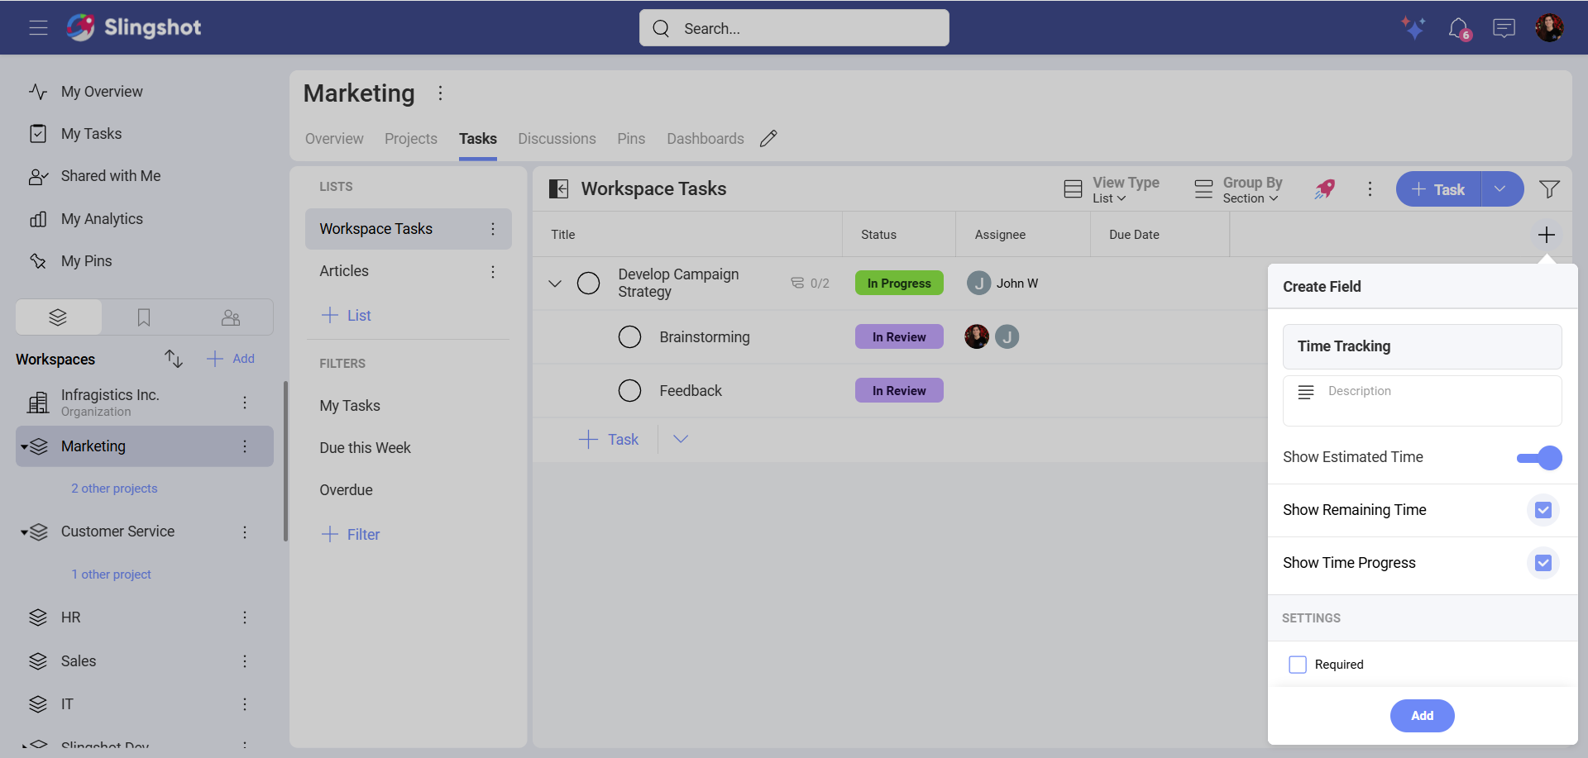Viewport: 1588px width, 758px height.
Task: Click the Search field
Action: [794, 28]
